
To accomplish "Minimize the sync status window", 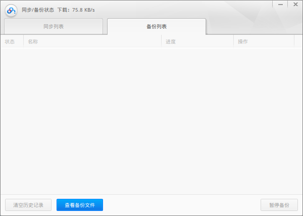I will tap(281, 5).
